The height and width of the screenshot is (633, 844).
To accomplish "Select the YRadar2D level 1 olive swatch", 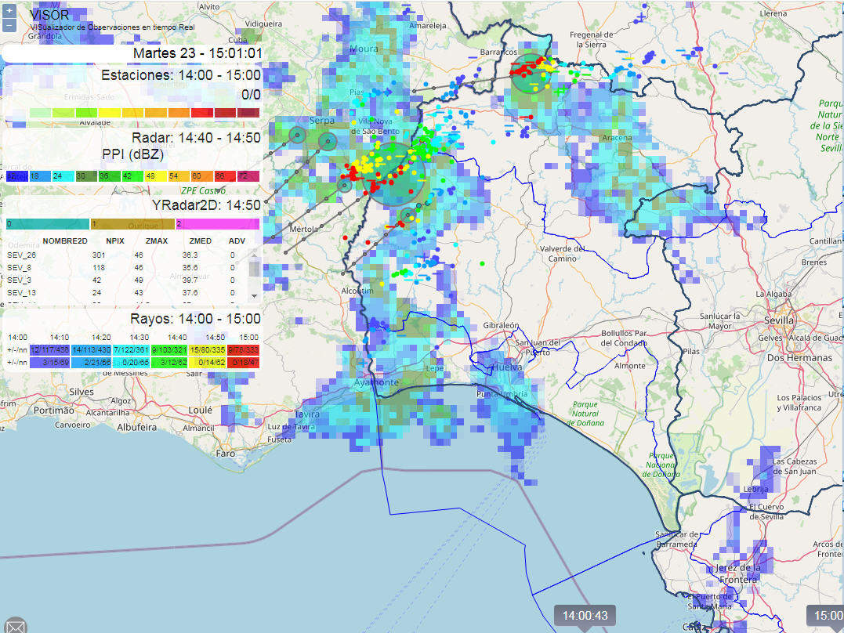I will (x=132, y=224).
